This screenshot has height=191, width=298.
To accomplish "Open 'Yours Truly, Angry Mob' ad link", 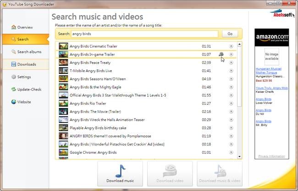I will click(x=271, y=88).
